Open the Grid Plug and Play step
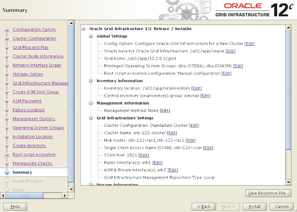This screenshot has width=297, height=212. (31, 47)
